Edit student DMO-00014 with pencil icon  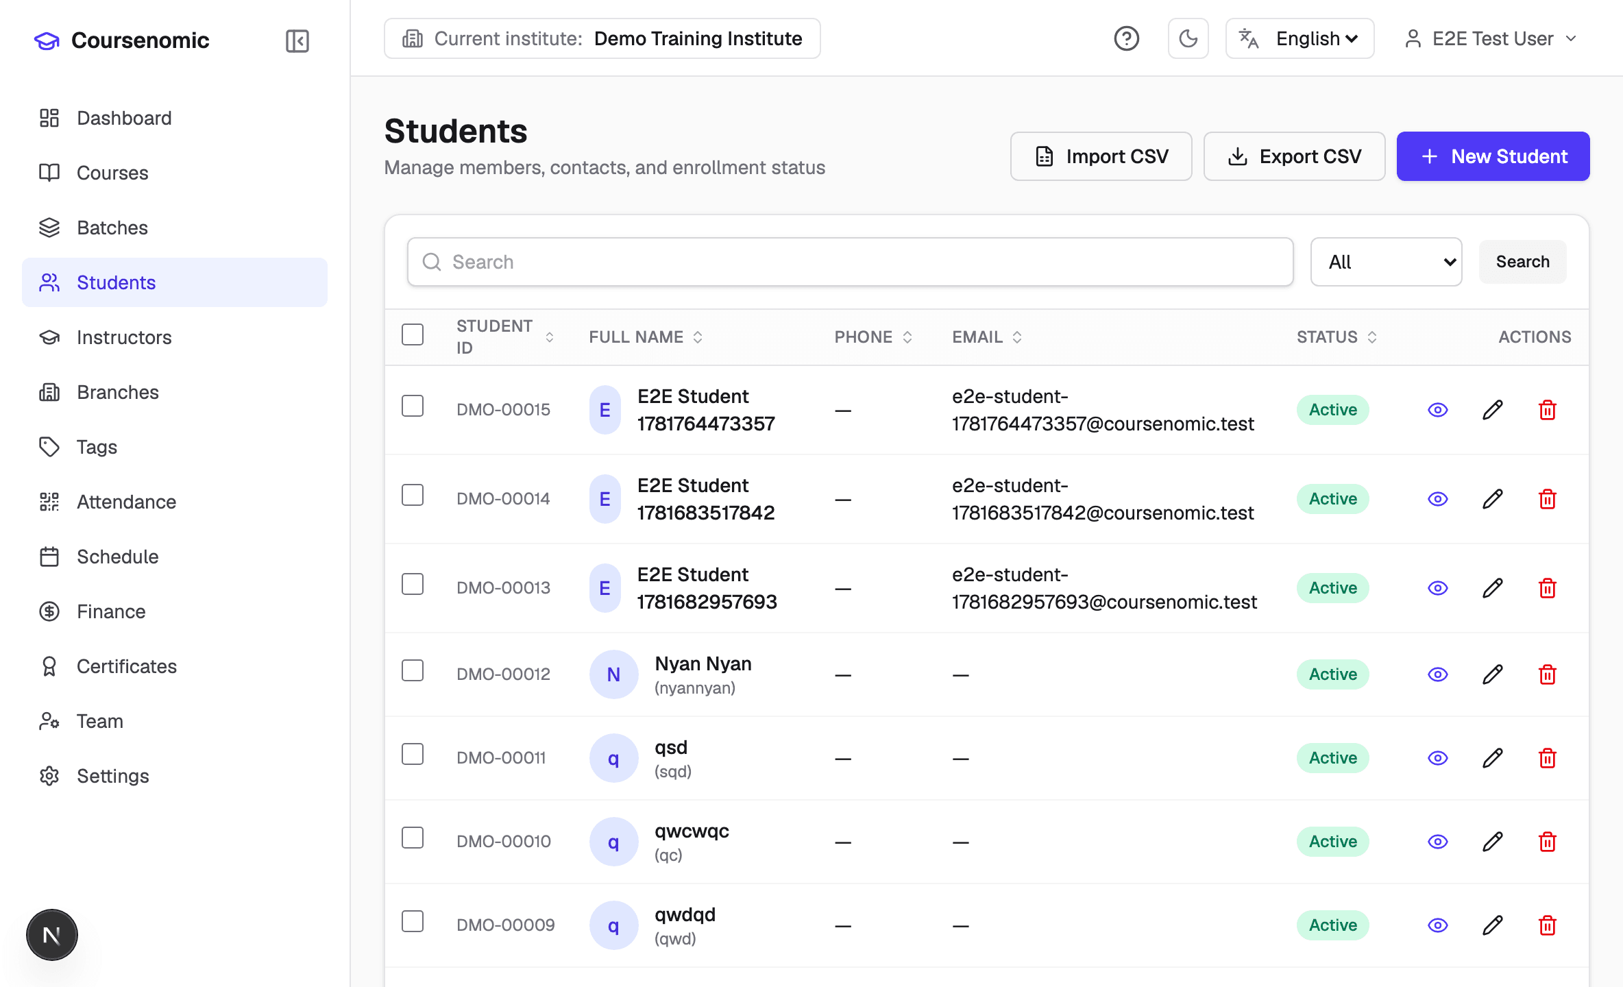tap(1492, 499)
